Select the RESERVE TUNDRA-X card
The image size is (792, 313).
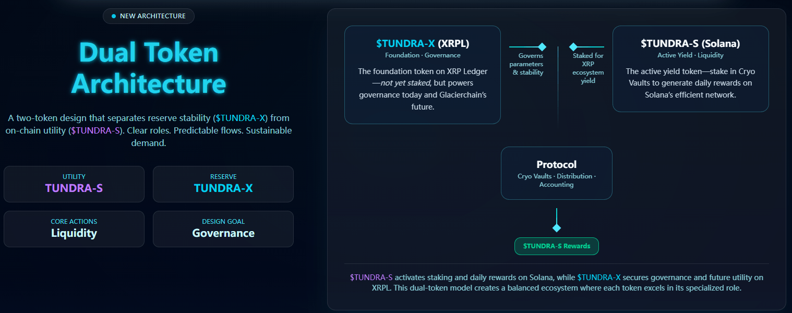pos(223,184)
